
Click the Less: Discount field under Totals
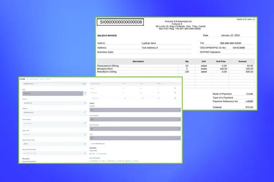[x=135, y=119]
